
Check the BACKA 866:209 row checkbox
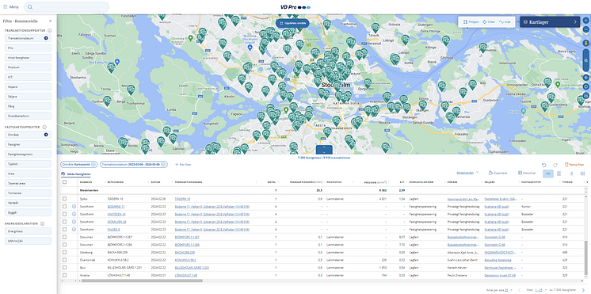pos(64,252)
